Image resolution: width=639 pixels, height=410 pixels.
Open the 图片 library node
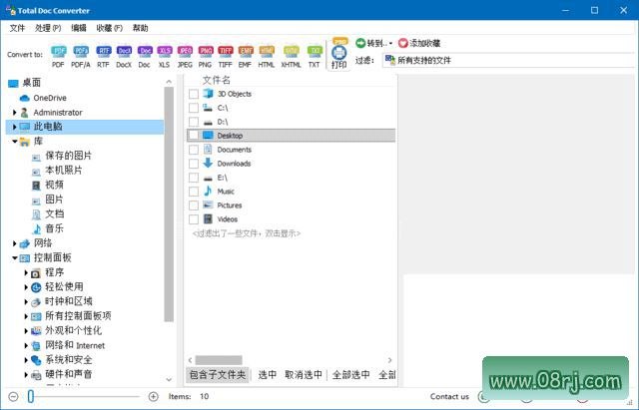pos(54,200)
